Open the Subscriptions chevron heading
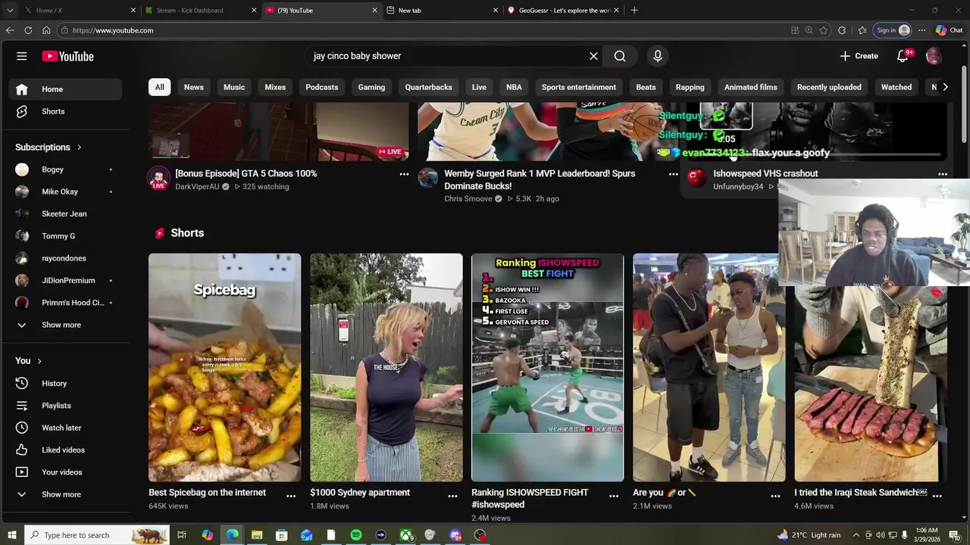970x545 pixels. click(48, 147)
